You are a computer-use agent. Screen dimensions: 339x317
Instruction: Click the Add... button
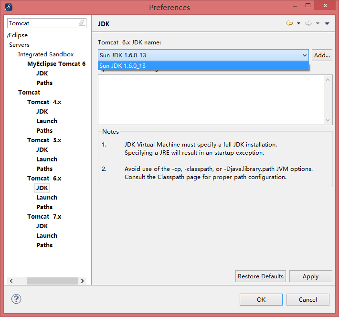pos(322,55)
